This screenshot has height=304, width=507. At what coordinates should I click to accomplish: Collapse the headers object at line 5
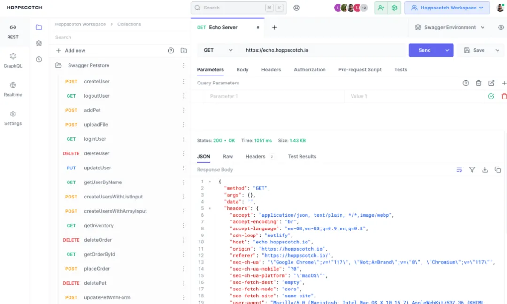click(x=210, y=209)
